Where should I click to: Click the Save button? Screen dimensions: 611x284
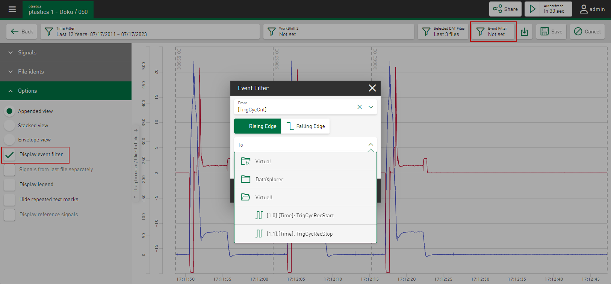pos(551,32)
